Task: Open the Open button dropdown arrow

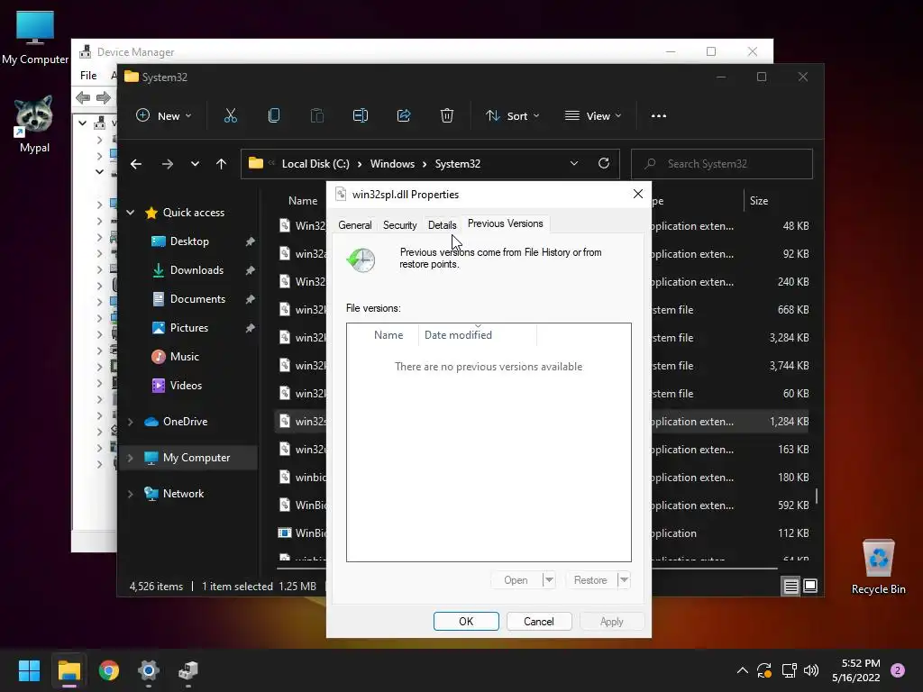Action: 549,580
